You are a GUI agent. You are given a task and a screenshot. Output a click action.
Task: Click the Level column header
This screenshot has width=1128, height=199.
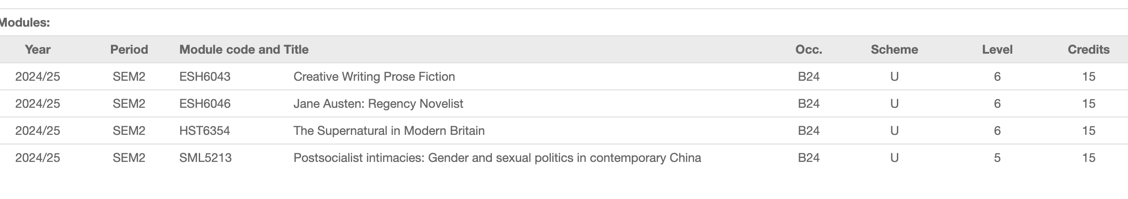(997, 49)
